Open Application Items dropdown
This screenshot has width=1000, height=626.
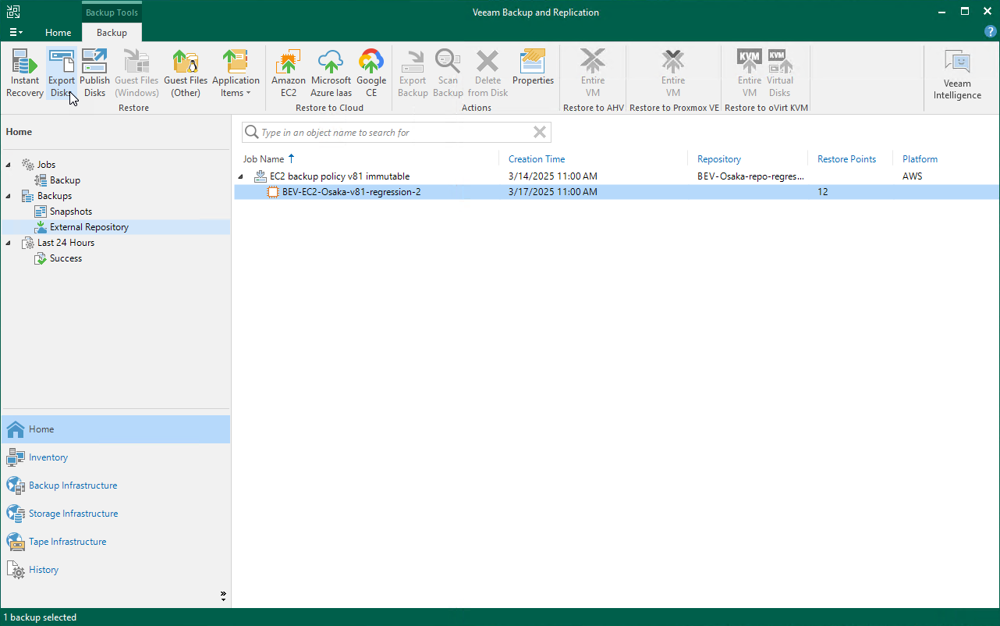(x=236, y=73)
